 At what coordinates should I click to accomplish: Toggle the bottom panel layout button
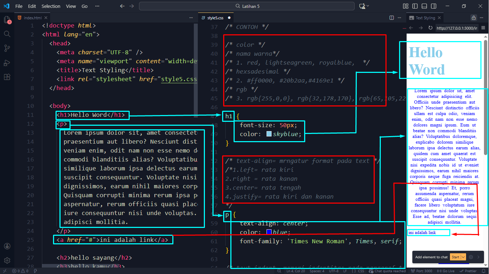pyautogui.click(x=424, y=6)
